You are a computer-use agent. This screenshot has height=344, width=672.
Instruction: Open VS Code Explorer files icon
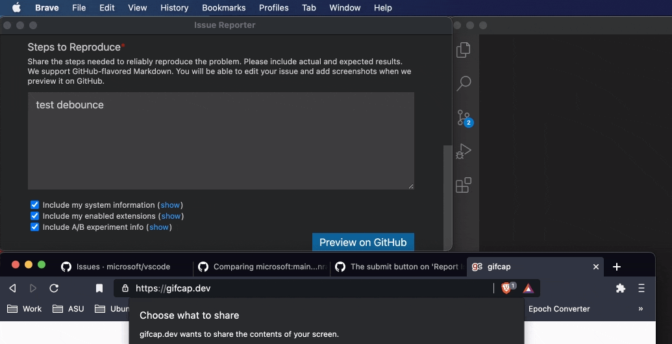tap(464, 50)
